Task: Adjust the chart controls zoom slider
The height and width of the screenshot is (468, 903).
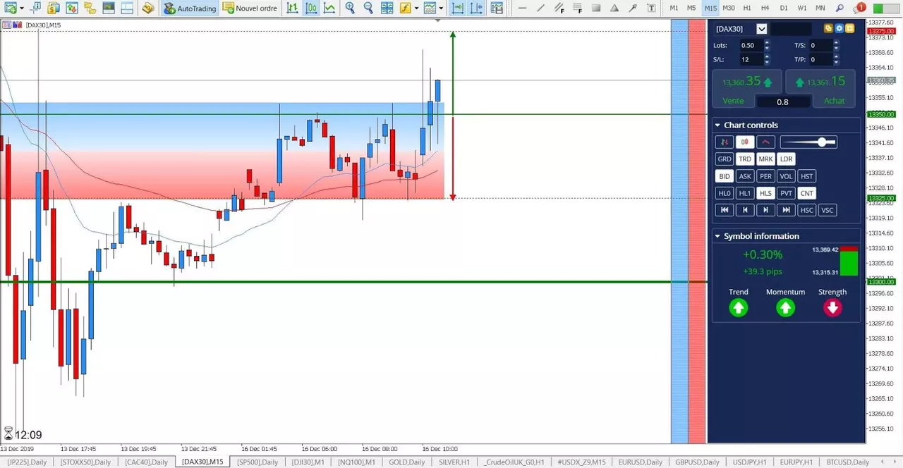Action: pos(808,142)
